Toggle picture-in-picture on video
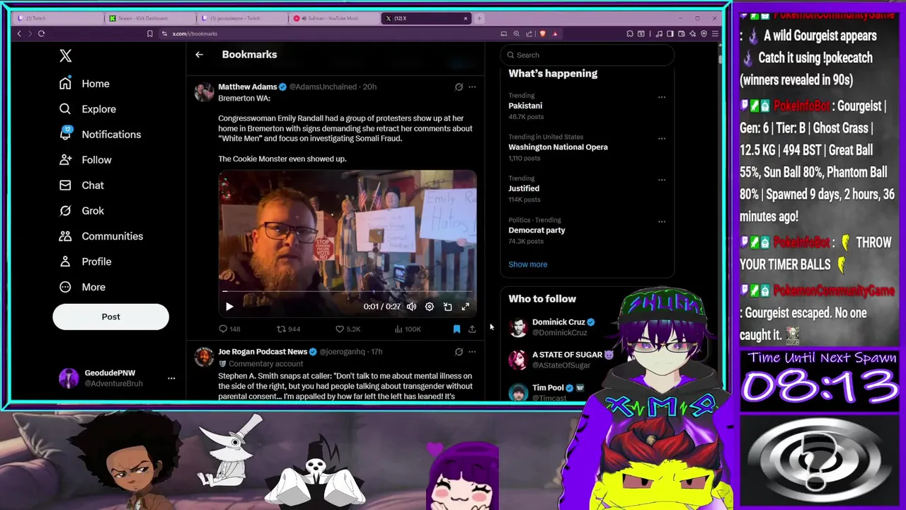 (x=447, y=307)
